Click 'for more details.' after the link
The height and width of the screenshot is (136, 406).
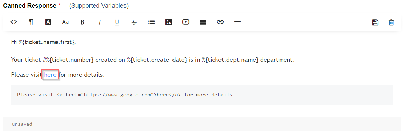click(x=82, y=75)
